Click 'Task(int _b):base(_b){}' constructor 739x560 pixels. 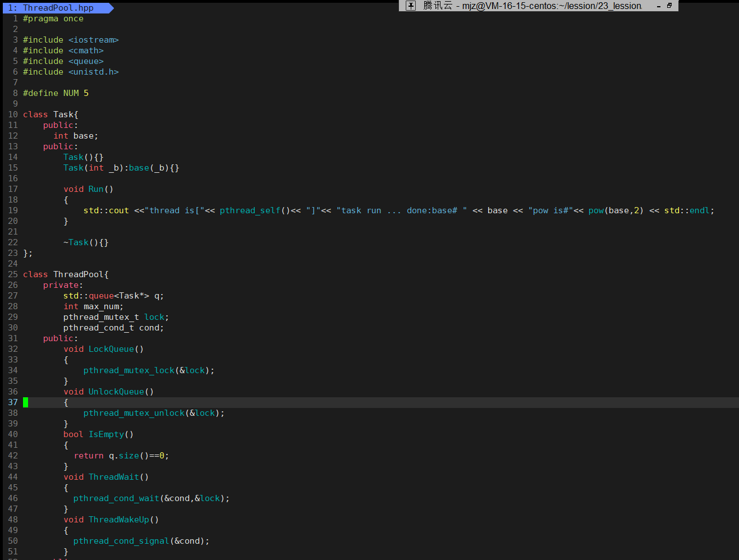(121, 168)
